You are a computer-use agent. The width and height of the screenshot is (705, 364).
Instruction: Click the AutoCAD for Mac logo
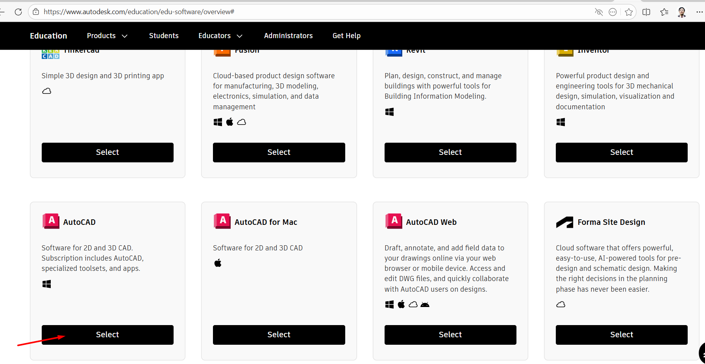click(222, 221)
